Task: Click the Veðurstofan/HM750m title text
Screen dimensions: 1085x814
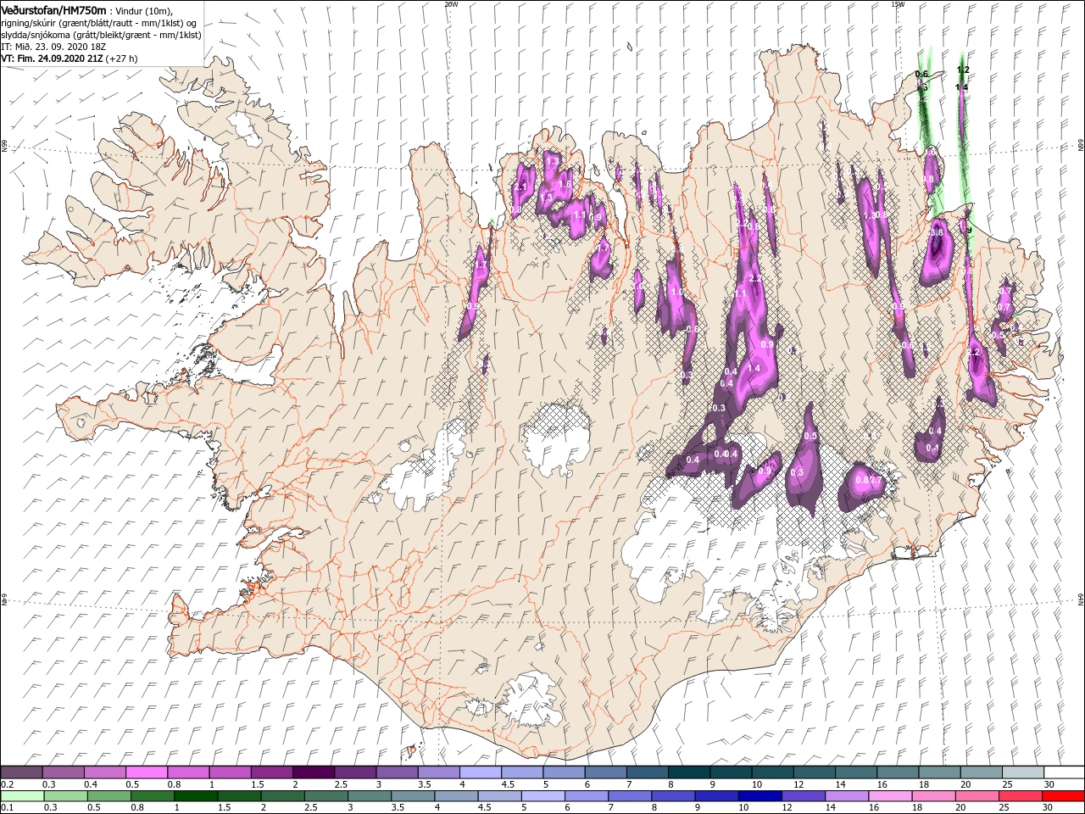Action: point(53,9)
